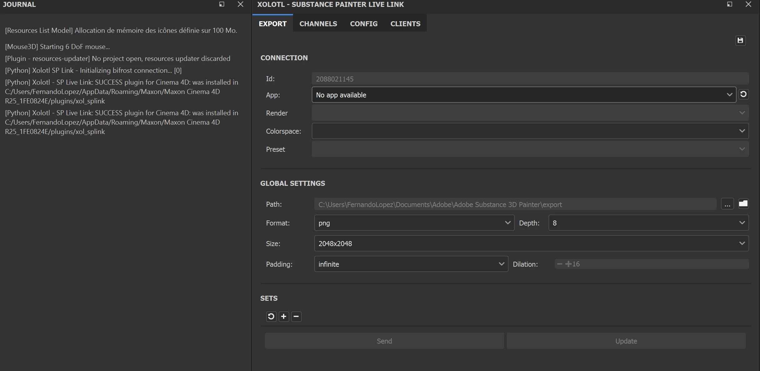Click the export Path text field
The height and width of the screenshot is (371, 760).
coord(515,204)
